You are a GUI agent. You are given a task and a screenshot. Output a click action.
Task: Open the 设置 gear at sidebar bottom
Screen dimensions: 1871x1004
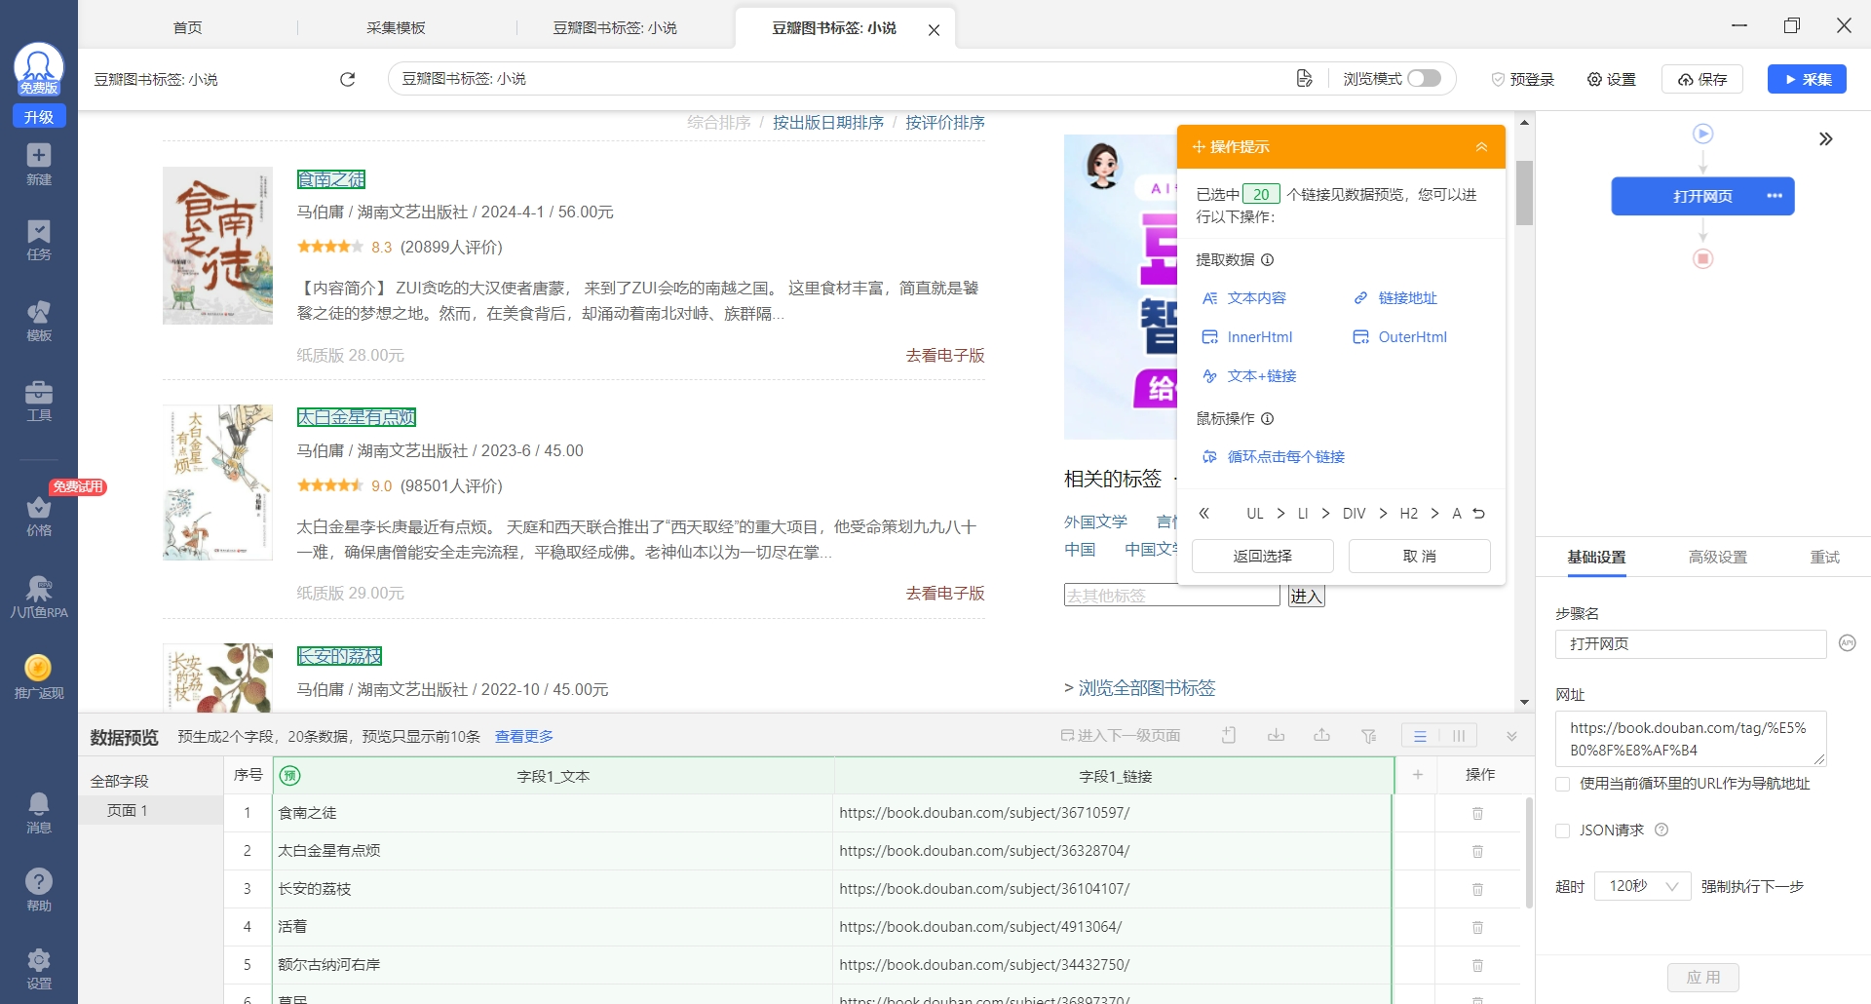[x=39, y=968]
